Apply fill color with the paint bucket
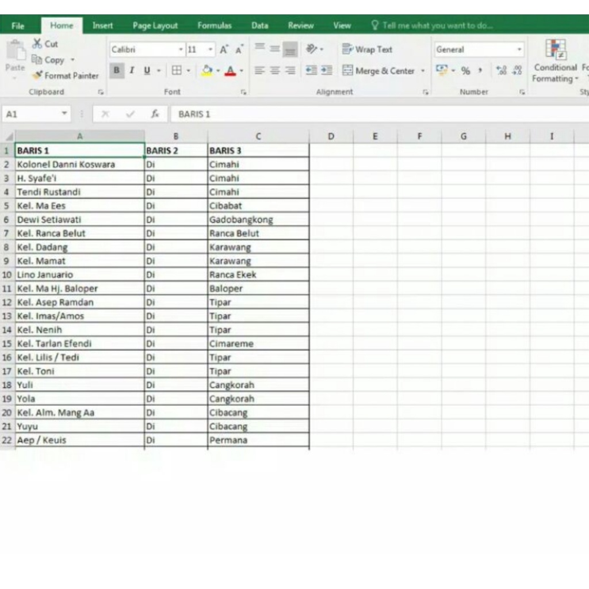589x589 pixels. 206,70
